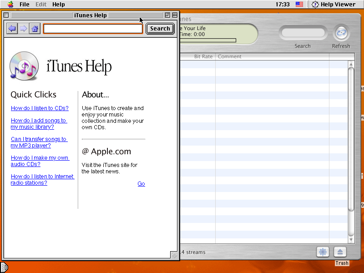The width and height of the screenshot is (364, 273).
Task: Click the 'Time: 0:00' display in iTunes
Action: pyautogui.click(x=192, y=35)
